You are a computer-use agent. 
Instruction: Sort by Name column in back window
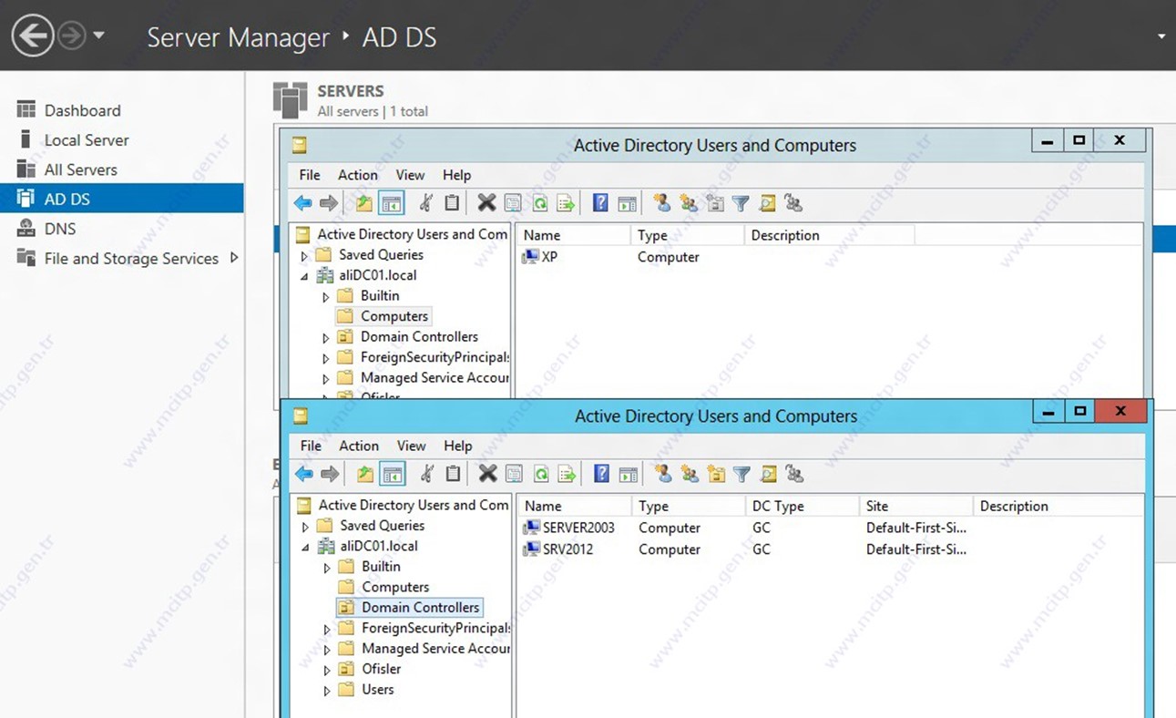pos(573,235)
